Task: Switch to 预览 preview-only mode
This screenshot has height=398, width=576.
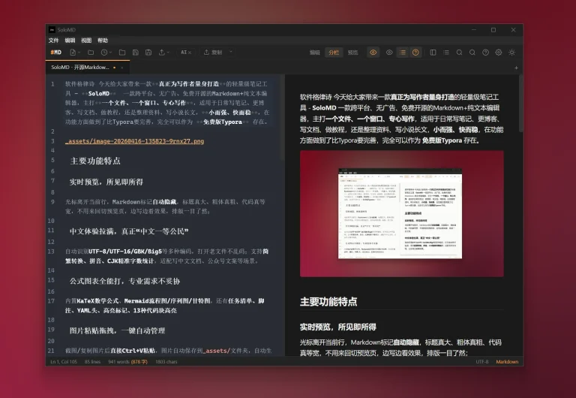Action: point(352,53)
